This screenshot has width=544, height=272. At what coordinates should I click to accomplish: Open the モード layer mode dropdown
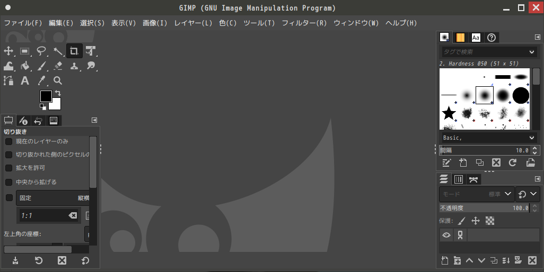477,194
